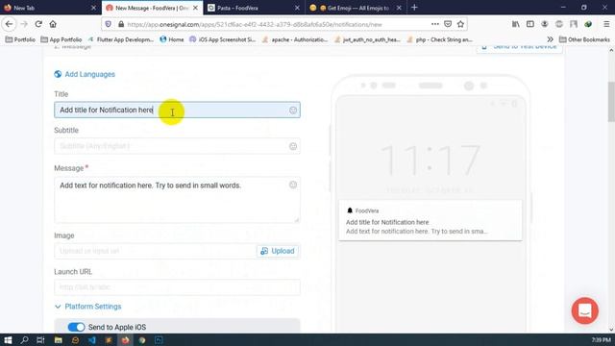
Task: Open a new browser tab with plus
Action: pyautogui.click(x=414, y=8)
